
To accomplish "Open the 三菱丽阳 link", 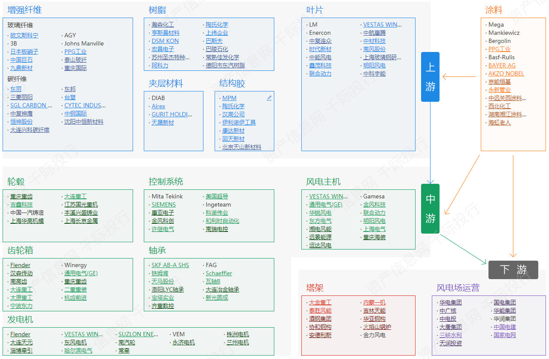I will click(x=21, y=97).
